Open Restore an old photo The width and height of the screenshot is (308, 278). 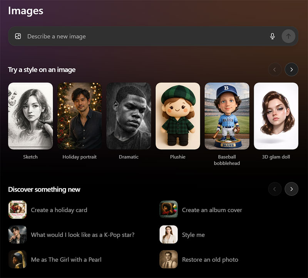click(210, 259)
